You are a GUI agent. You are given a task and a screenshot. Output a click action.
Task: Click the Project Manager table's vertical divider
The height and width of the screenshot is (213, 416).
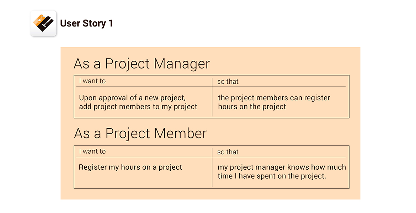[x=212, y=97]
